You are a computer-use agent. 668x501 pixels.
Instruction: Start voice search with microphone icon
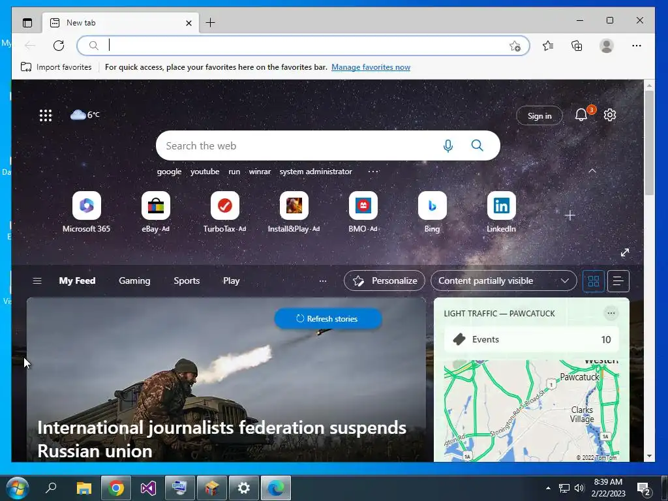click(x=448, y=145)
